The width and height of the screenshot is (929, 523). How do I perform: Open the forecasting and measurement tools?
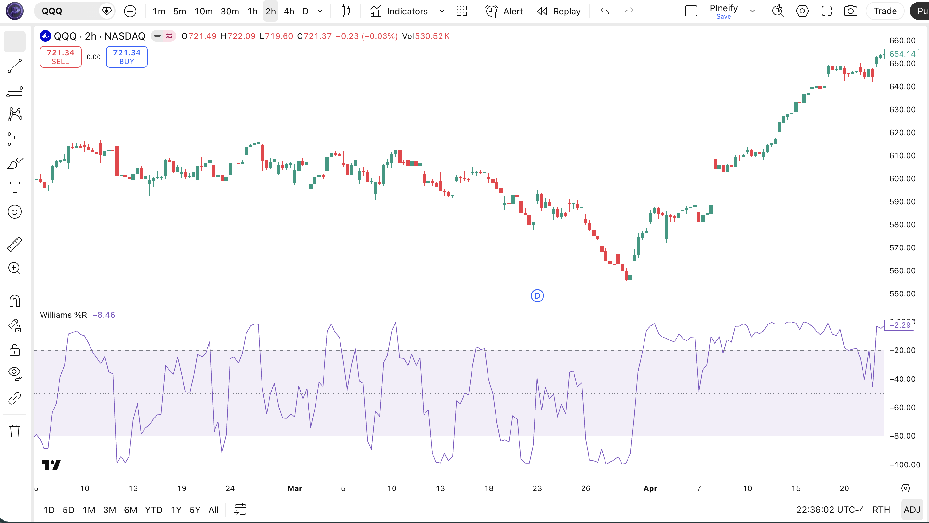coord(15,139)
